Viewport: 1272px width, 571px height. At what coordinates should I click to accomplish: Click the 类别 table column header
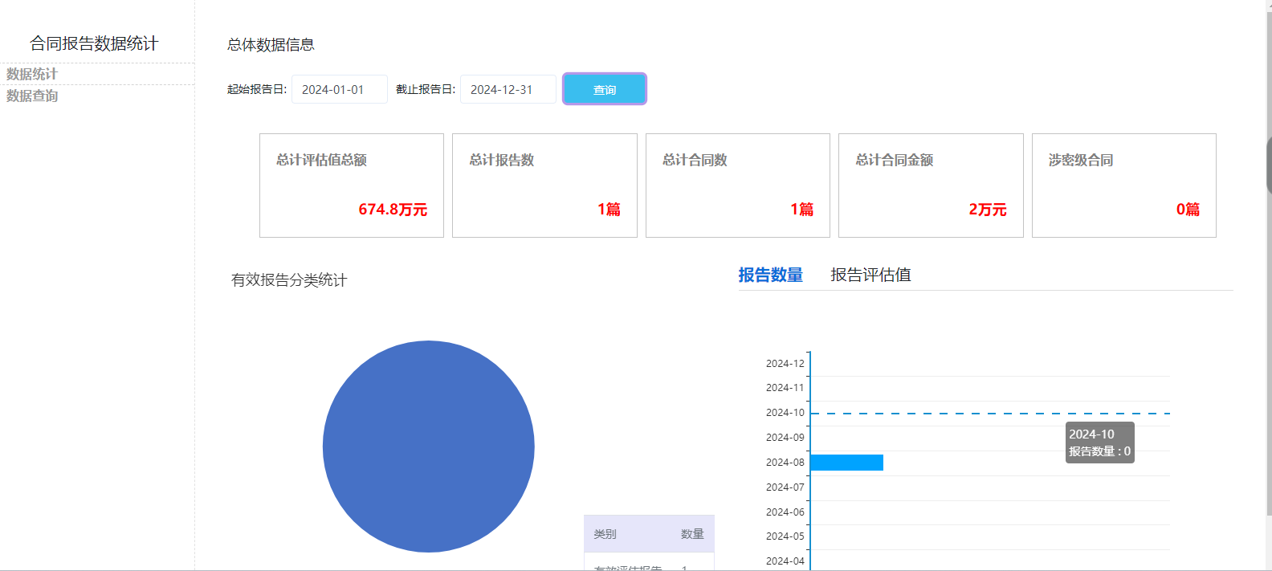click(x=605, y=534)
